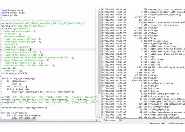Screen dimensions: 185x132
Task: Click 'fluid3.cpp' in the console listing
Action: (154, 65)
